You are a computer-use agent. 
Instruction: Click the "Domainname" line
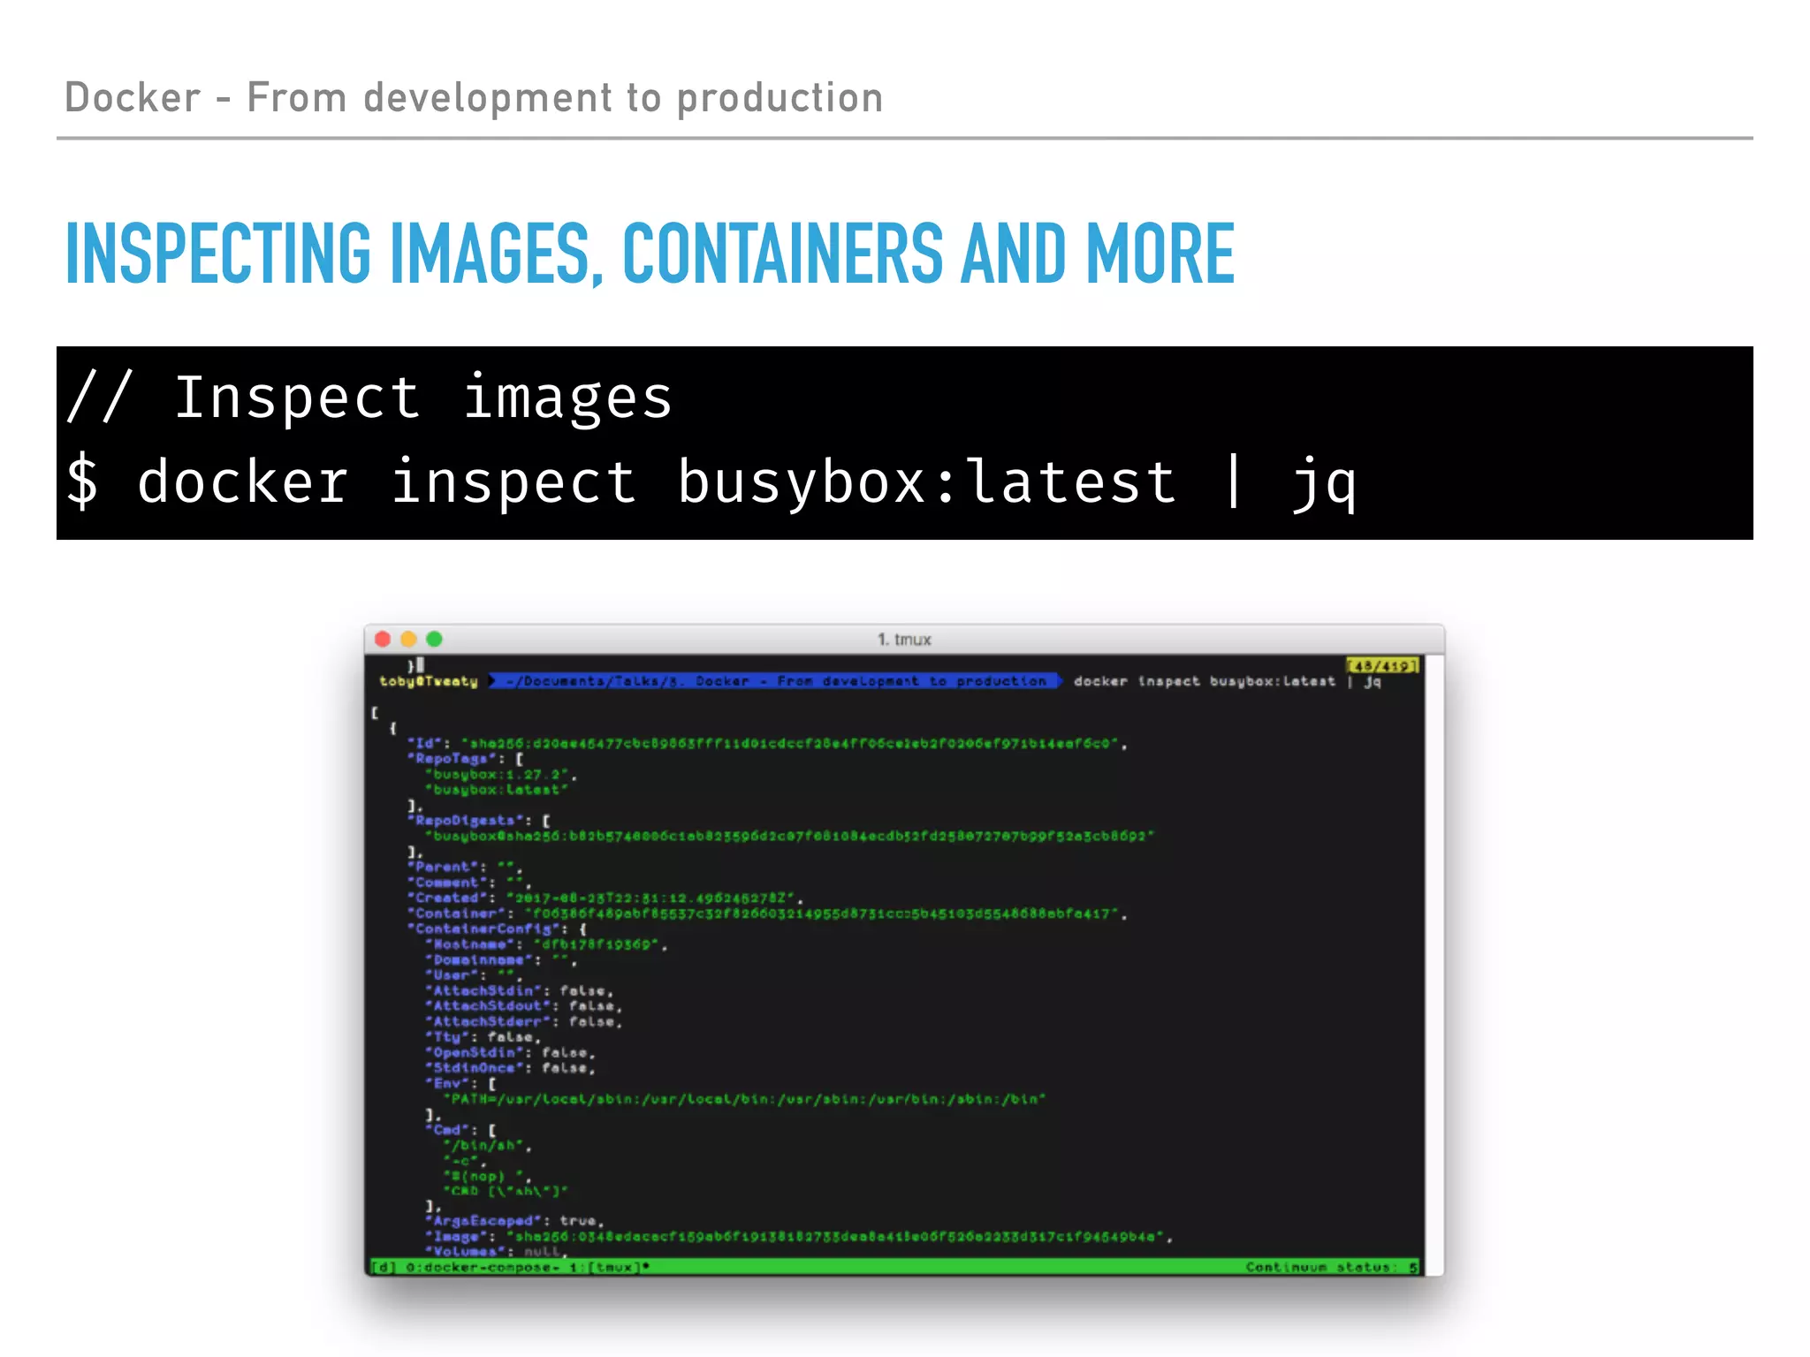(501, 959)
